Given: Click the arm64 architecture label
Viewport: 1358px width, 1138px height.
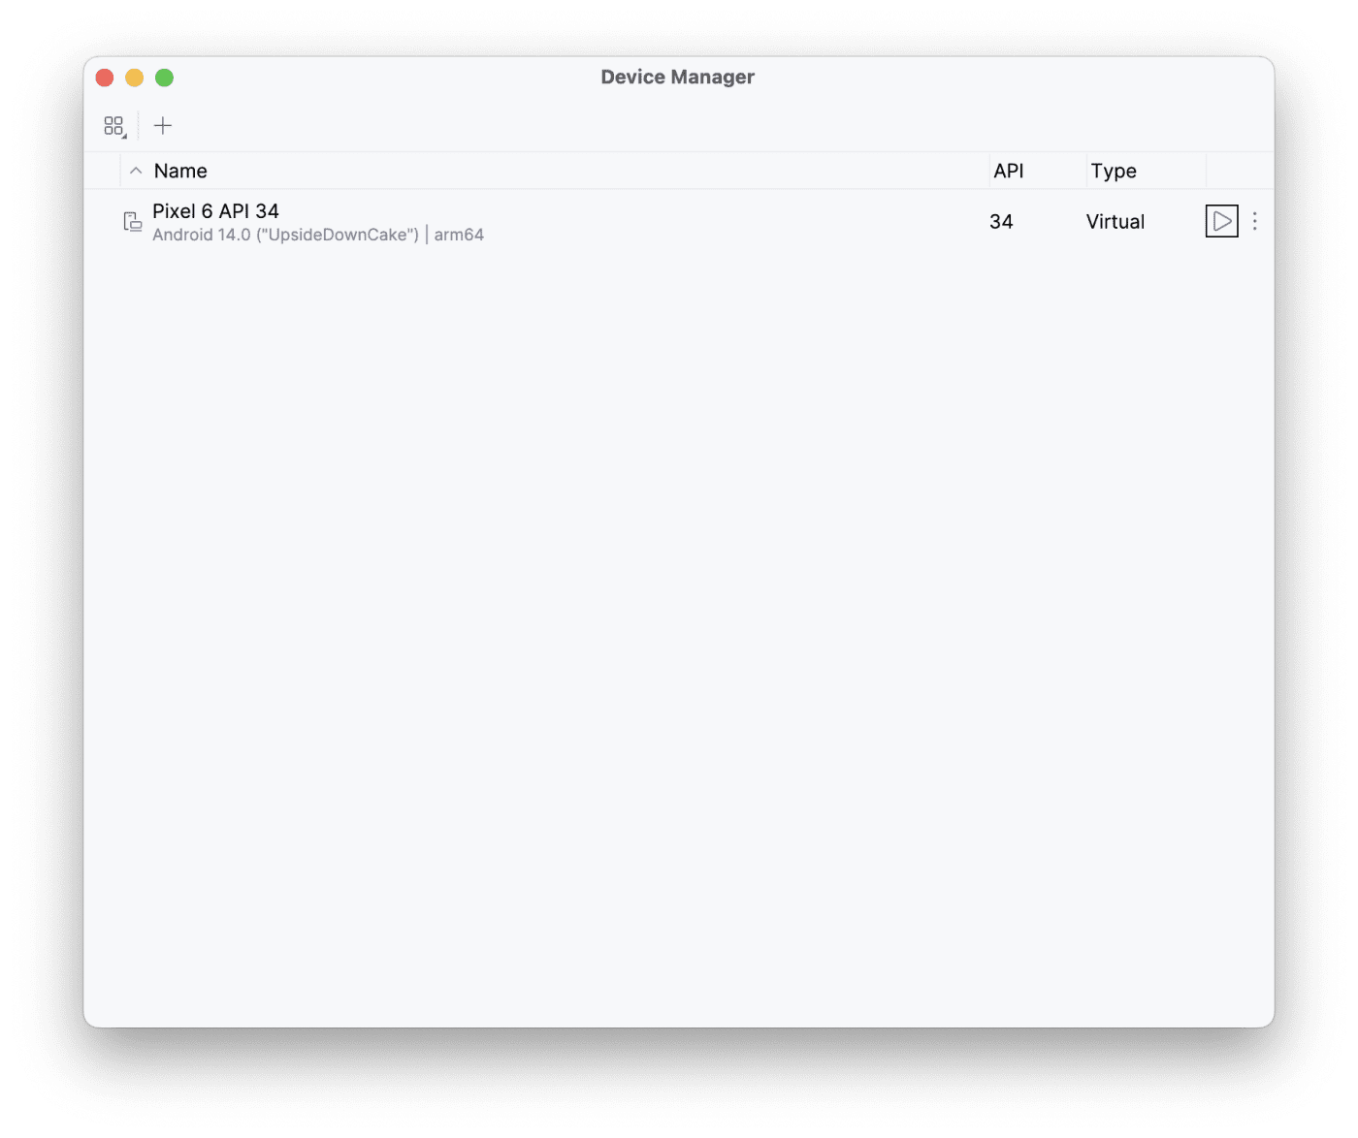Looking at the screenshot, I should (459, 235).
